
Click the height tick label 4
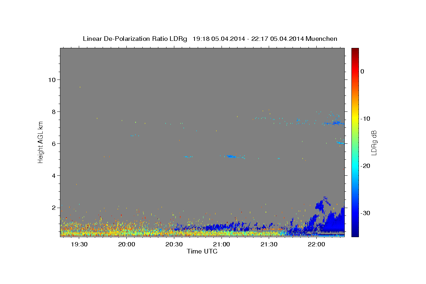[54, 175]
